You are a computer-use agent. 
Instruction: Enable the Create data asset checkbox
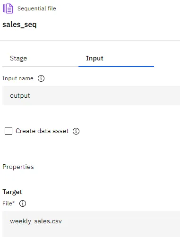point(9,131)
